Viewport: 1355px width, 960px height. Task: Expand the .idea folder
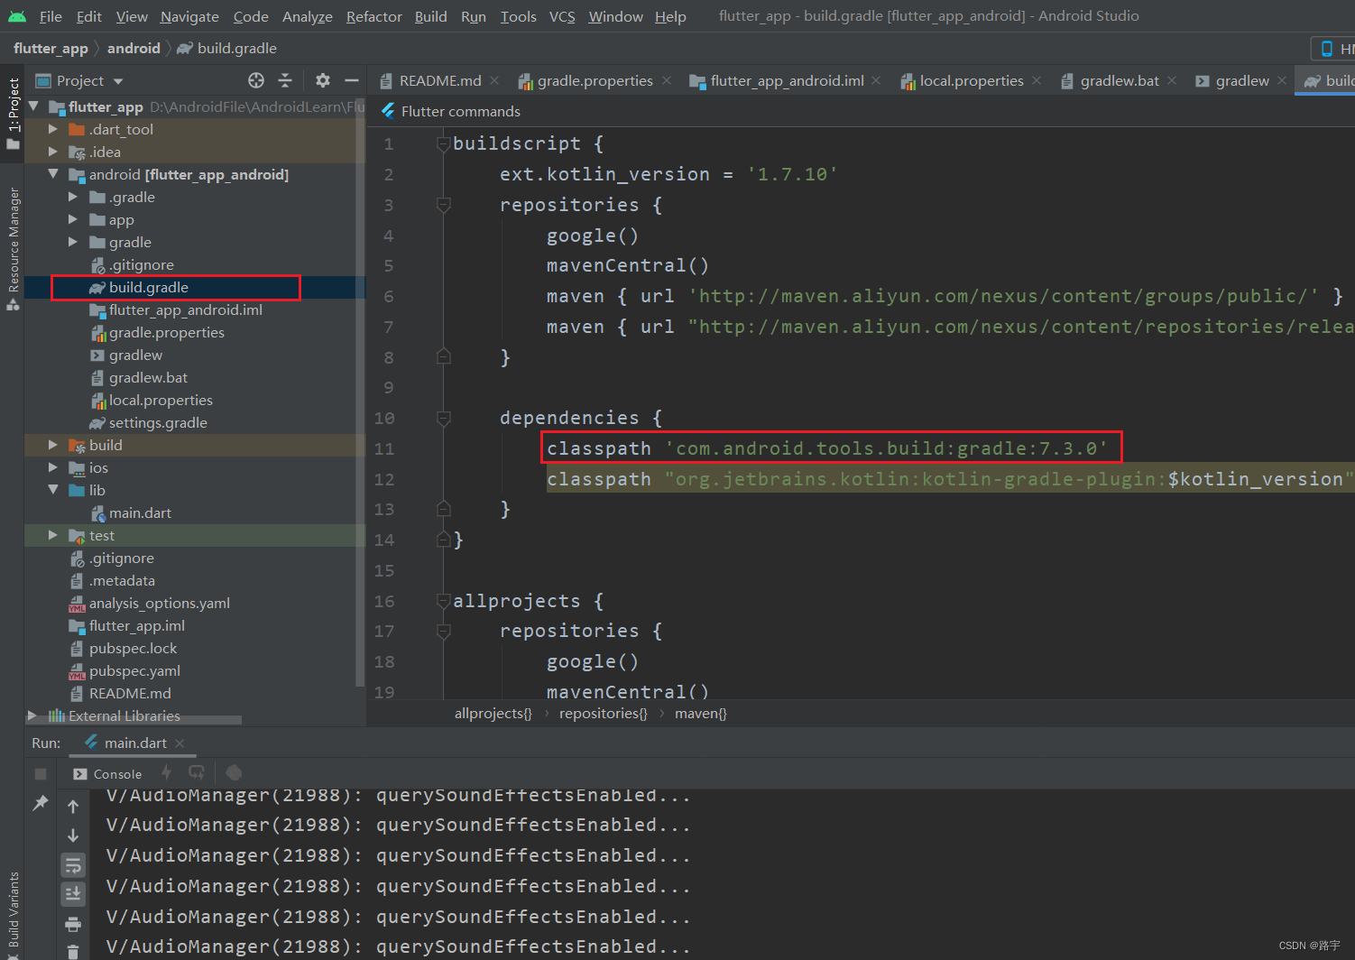(53, 152)
